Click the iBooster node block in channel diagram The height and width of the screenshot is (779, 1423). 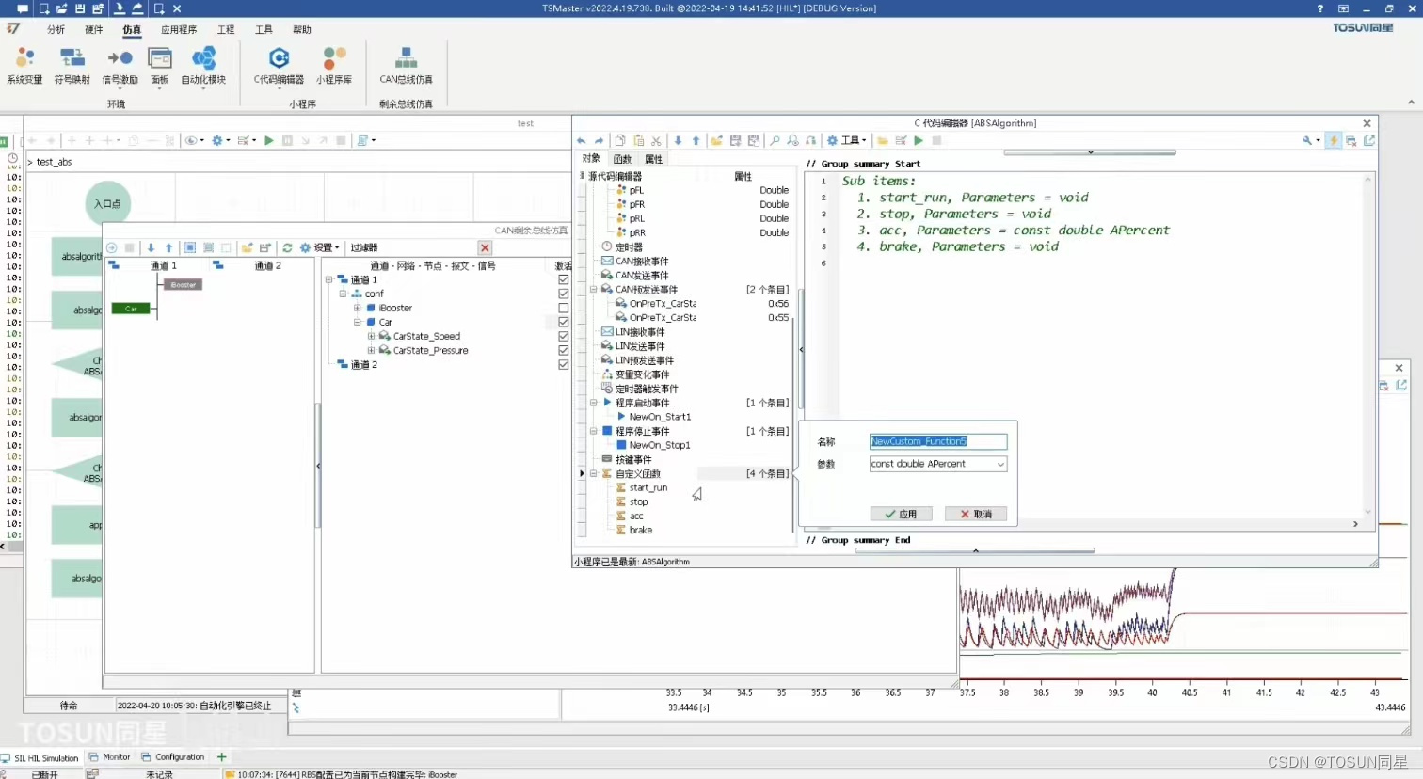(x=184, y=285)
